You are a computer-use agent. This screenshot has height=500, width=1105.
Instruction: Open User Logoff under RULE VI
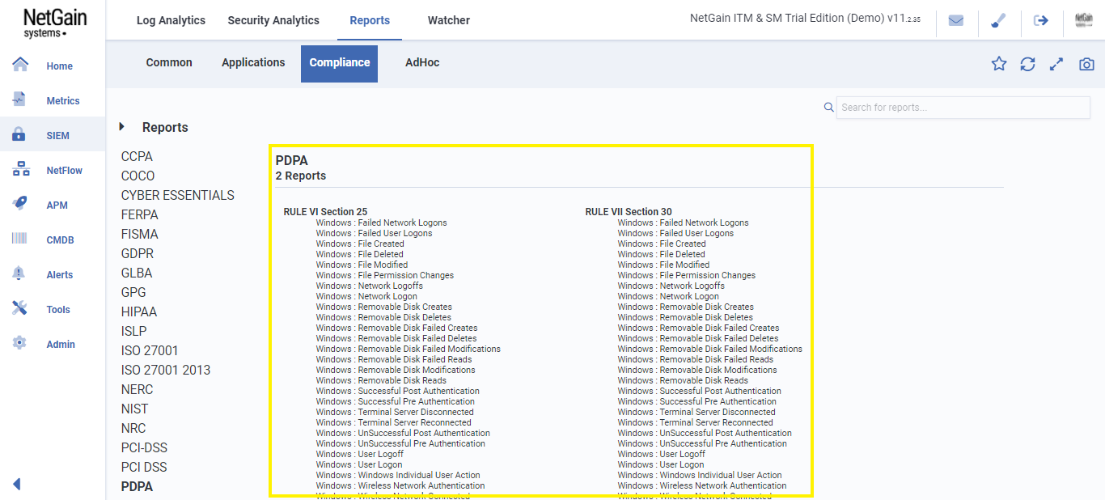(x=360, y=454)
